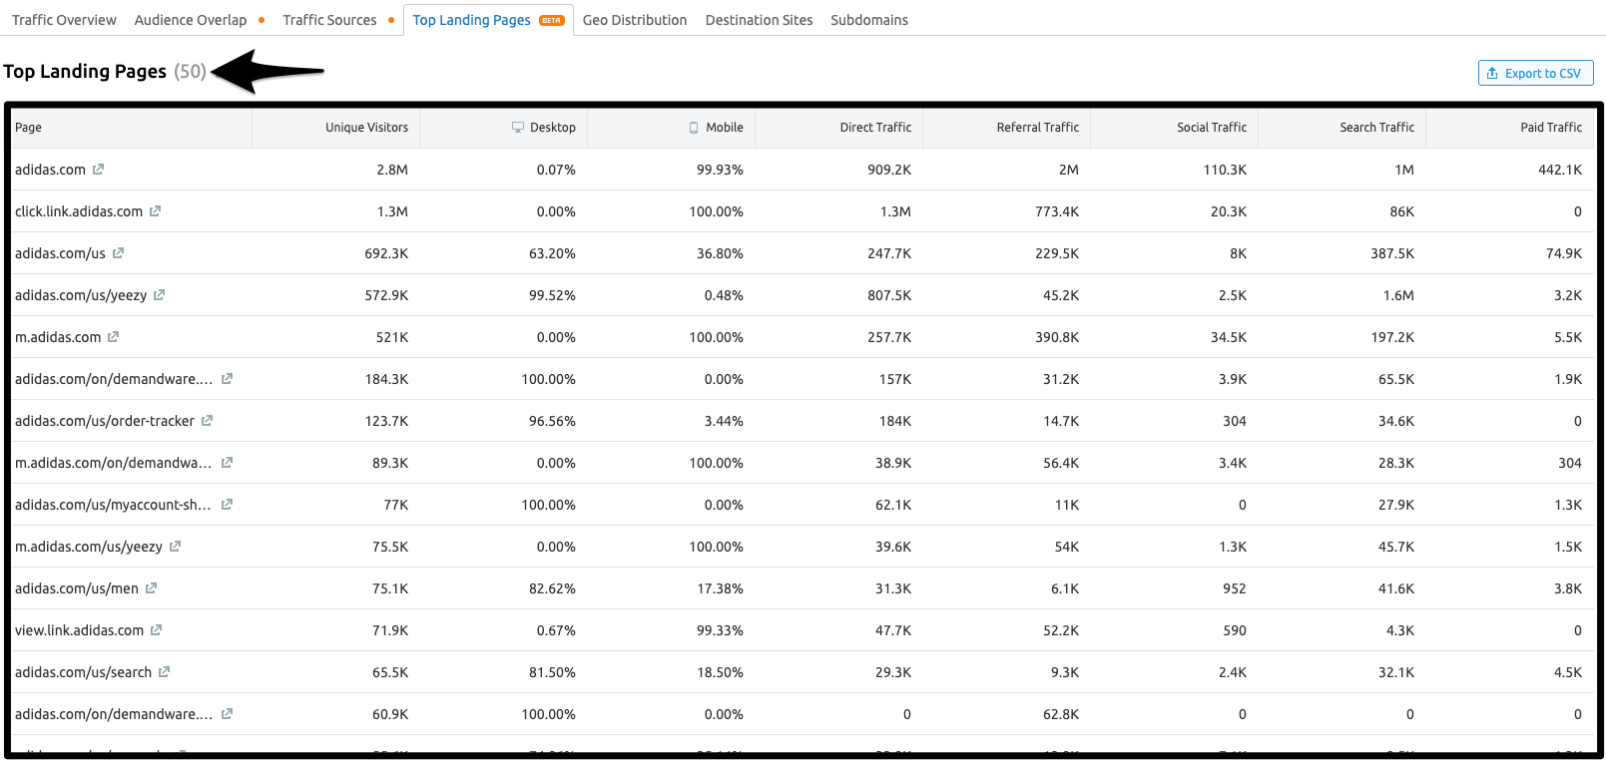Sort by Referral Traffic column header
1606x760 pixels.
pos(1038,128)
